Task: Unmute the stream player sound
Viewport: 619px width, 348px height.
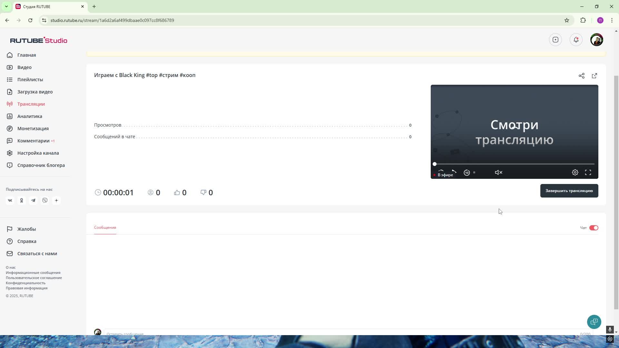Action: point(498,172)
